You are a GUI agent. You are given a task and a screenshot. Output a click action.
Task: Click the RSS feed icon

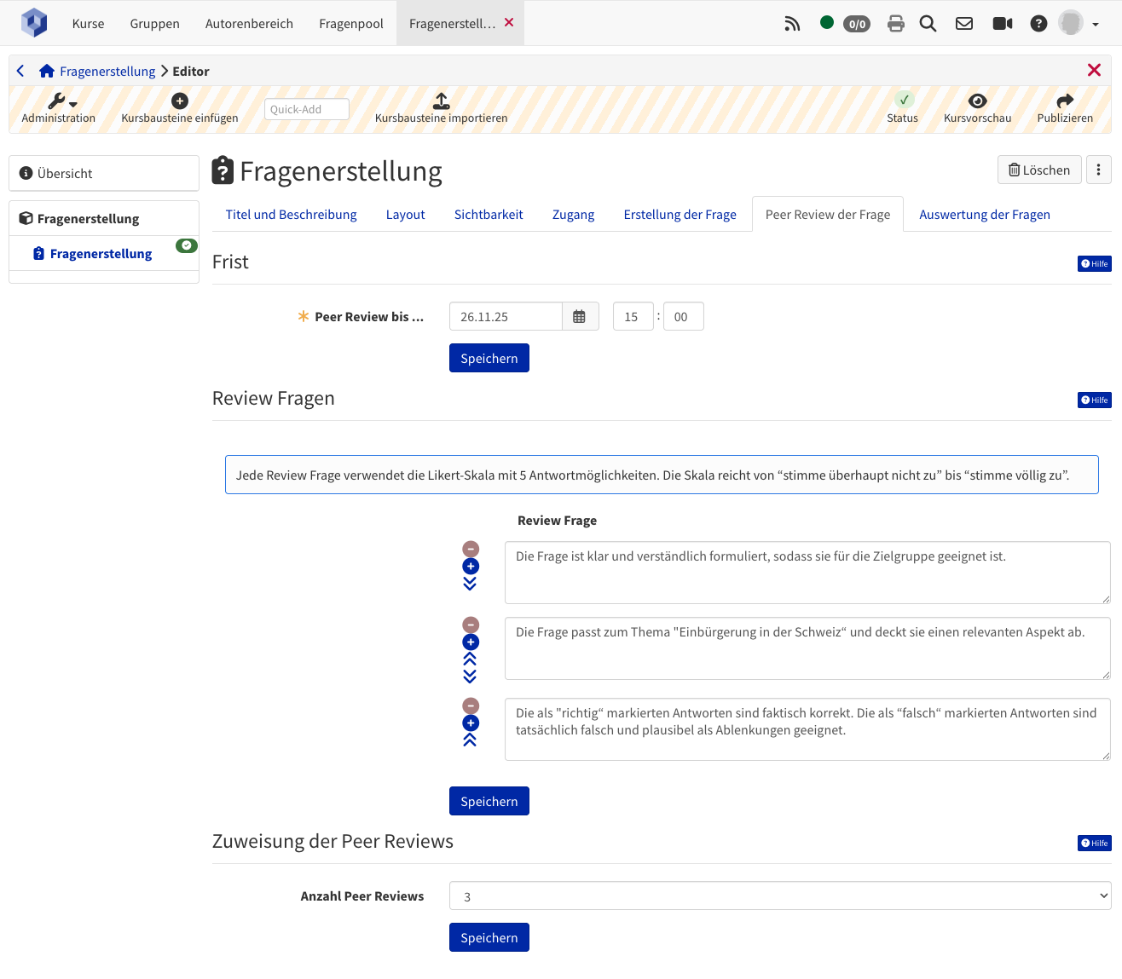point(792,24)
